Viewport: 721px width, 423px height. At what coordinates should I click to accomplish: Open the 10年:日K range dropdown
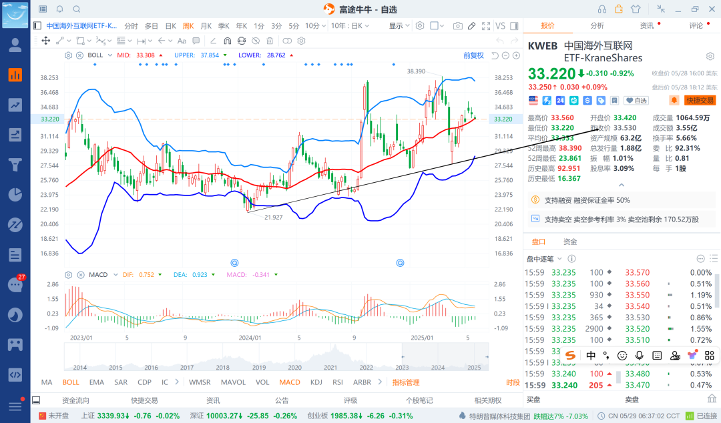[350, 26]
